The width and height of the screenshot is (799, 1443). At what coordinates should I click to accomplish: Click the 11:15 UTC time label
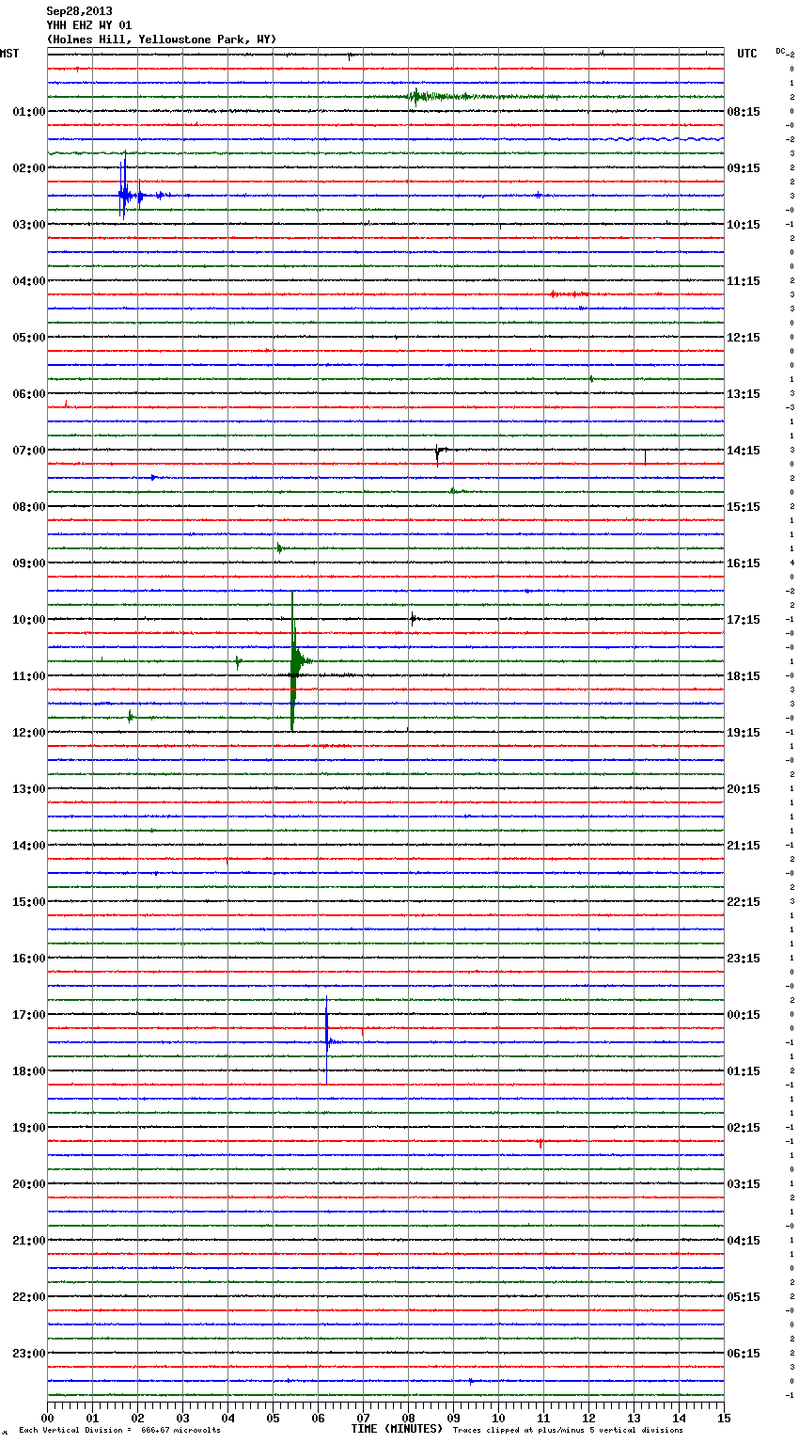click(x=744, y=281)
